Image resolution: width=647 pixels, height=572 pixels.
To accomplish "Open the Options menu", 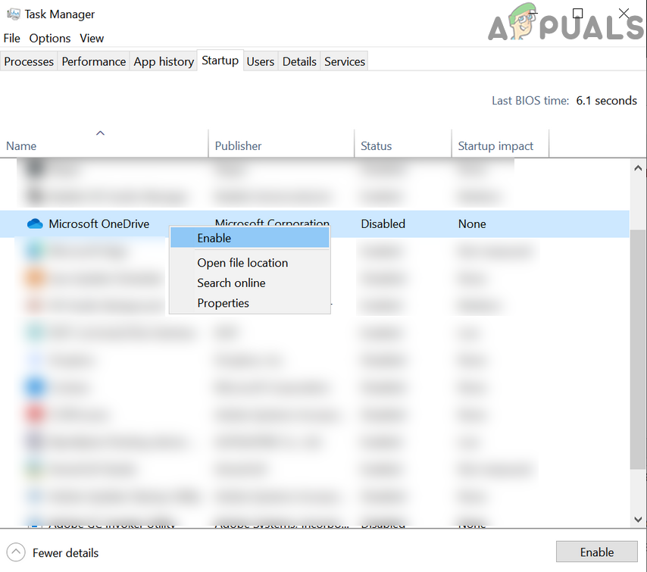I will click(50, 39).
